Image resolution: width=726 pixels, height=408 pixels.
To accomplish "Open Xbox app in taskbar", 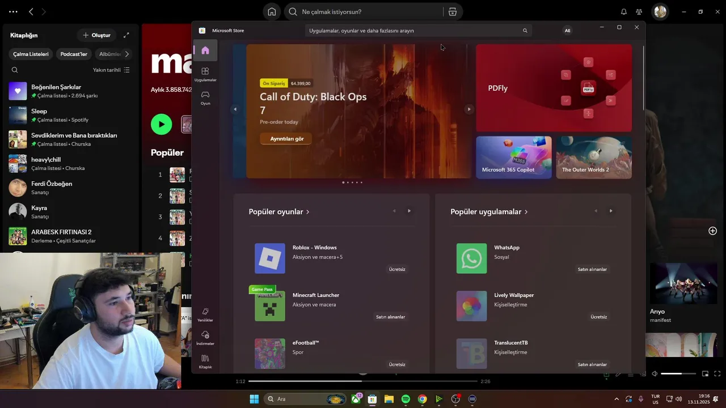I will point(356,399).
